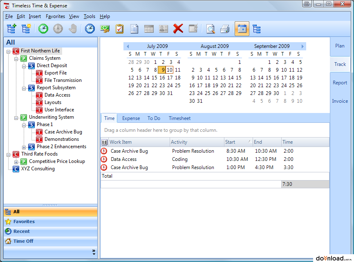Click the new item toolbar icon with green plus

coord(12,29)
